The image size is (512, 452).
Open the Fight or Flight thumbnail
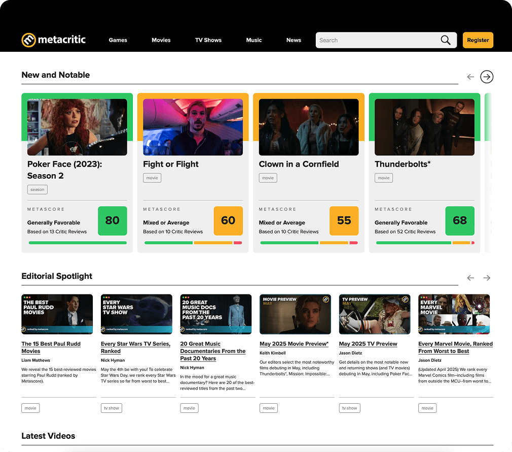(193, 127)
